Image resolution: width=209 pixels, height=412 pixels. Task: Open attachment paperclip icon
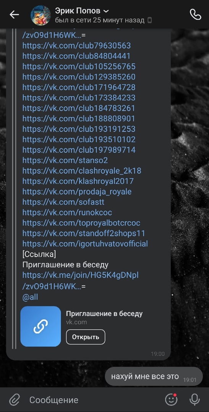[x=15, y=400]
